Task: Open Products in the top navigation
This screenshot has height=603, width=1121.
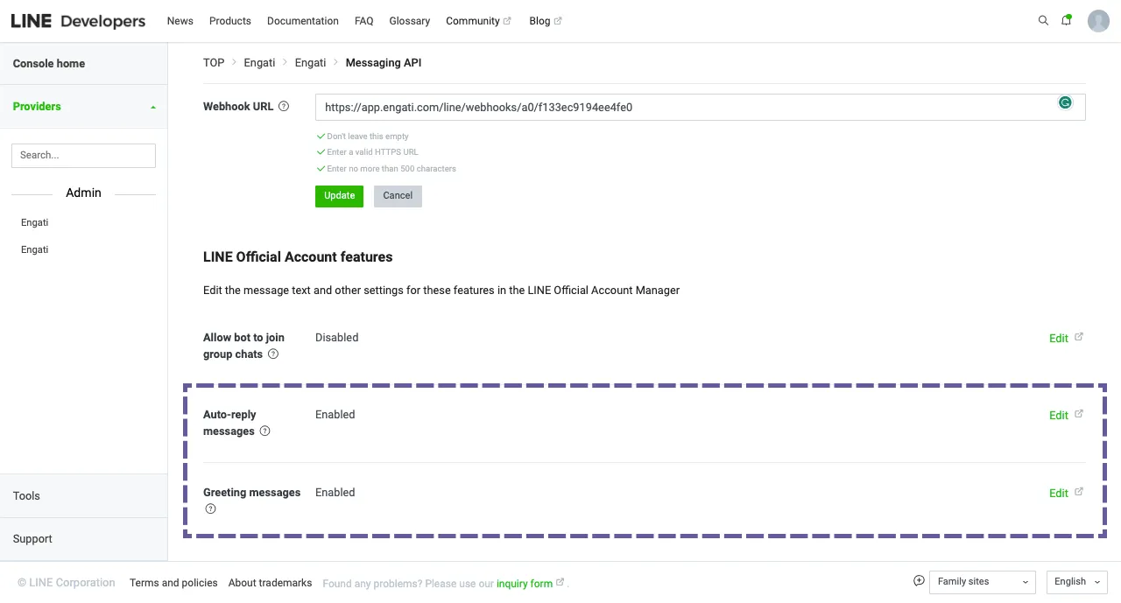Action: (230, 21)
